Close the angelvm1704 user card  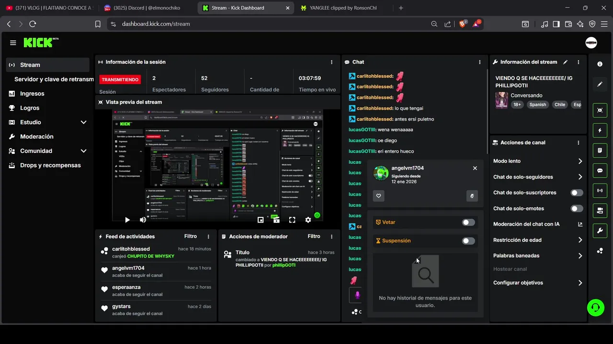tap(475, 168)
